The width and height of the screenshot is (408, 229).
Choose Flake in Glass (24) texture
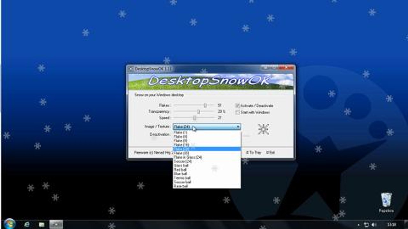[x=207, y=157]
